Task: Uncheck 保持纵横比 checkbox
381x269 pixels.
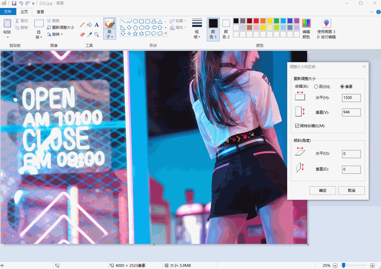Action: tap(297, 126)
